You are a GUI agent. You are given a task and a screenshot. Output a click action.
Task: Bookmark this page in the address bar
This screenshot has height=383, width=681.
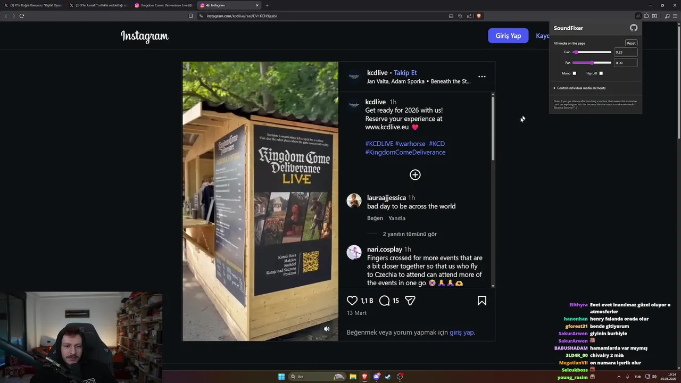click(x=190, y=16)
